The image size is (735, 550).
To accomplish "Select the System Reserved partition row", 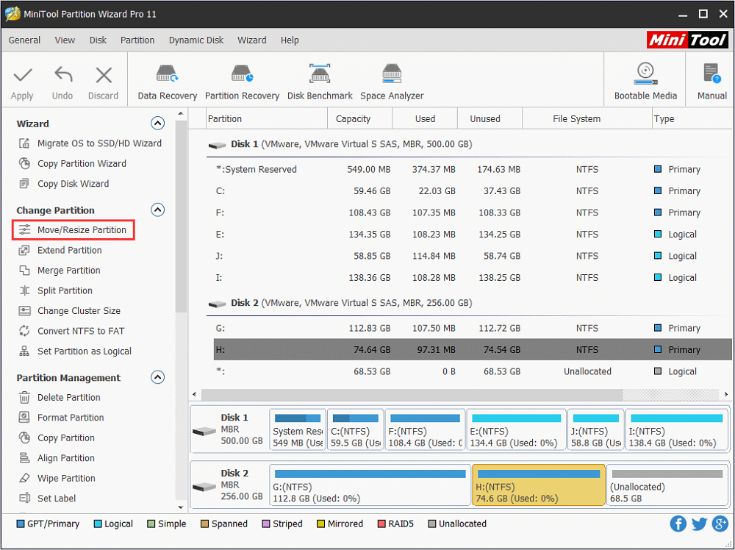I will (x=473, y=169).
